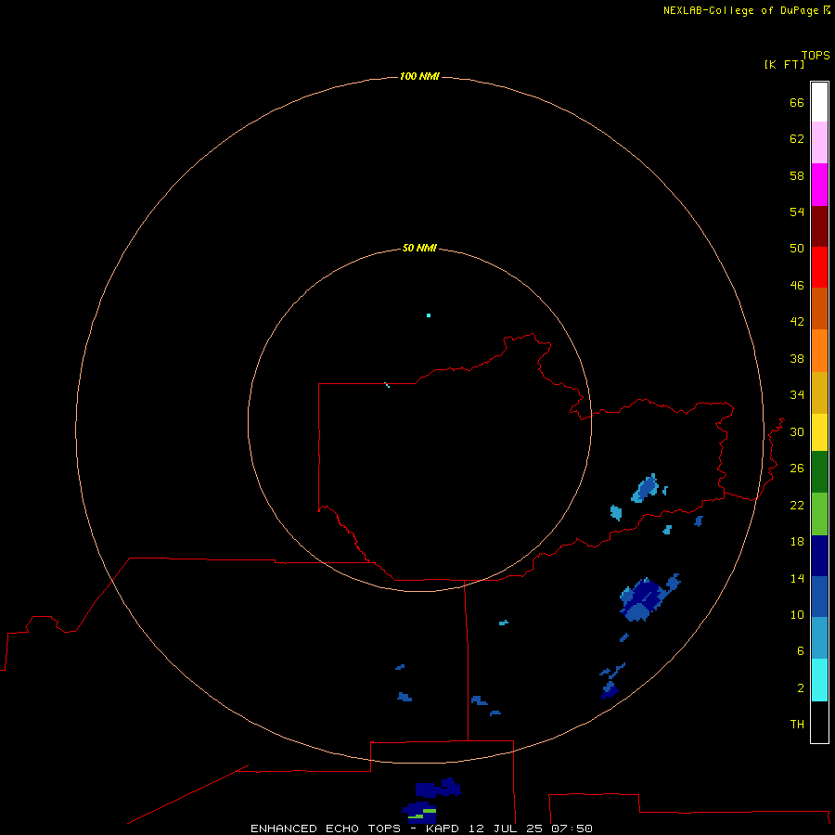Click the '66' legend value label
Screen dimensions: 835x835
(x=797, y=102)
